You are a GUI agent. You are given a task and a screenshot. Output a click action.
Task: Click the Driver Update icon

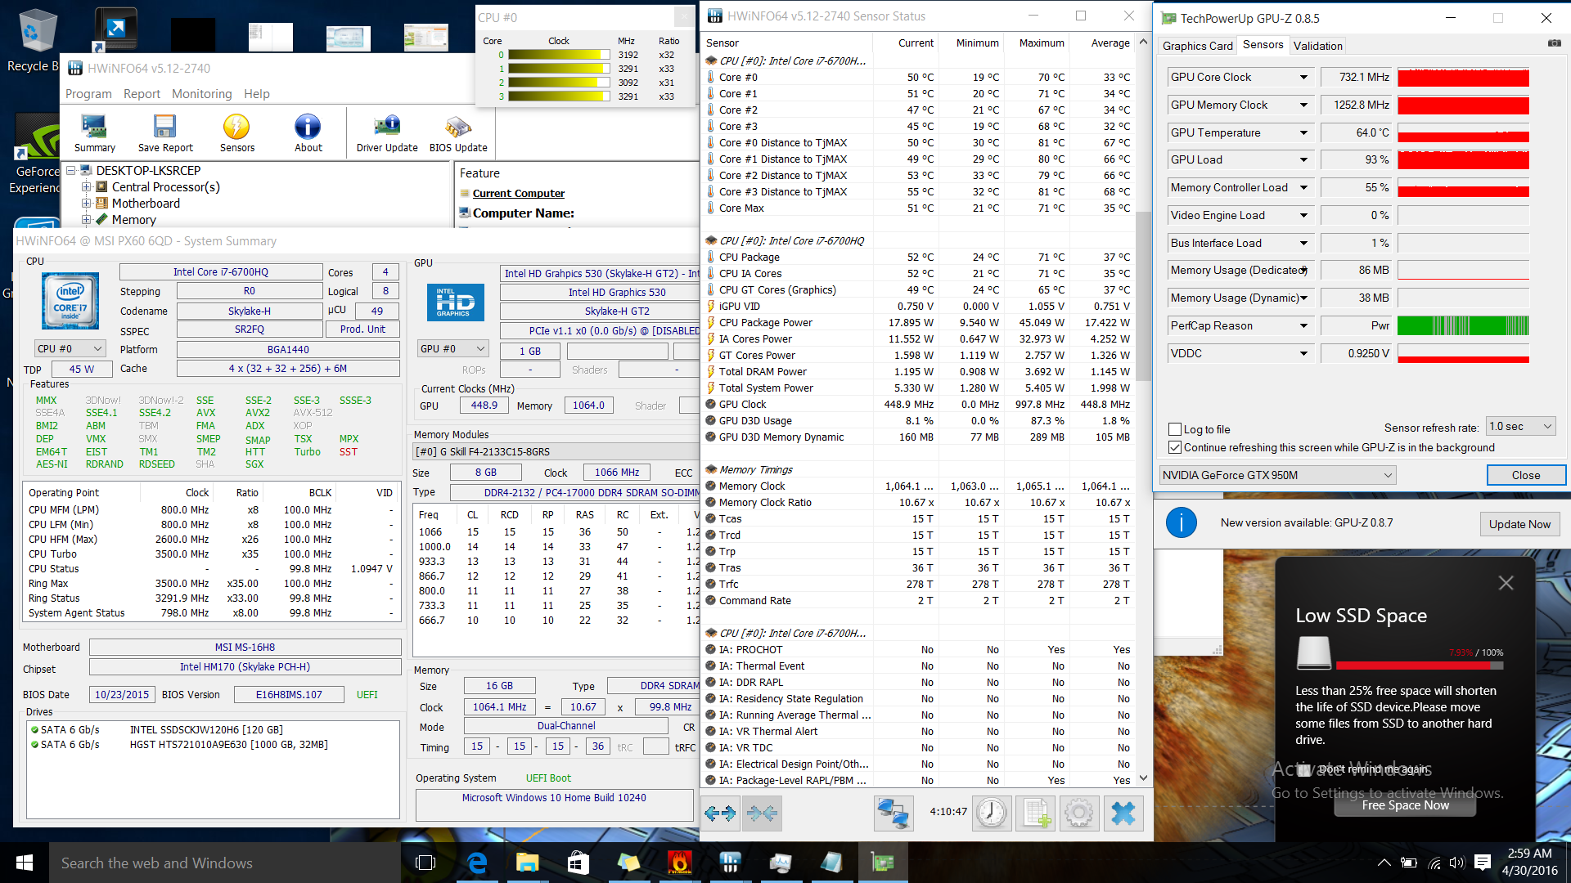point(387,133)
